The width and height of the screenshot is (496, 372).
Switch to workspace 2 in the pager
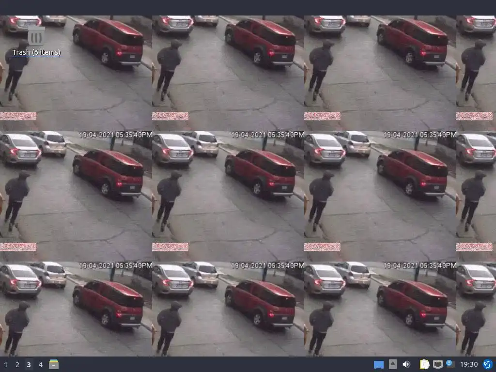click(17, 365)
